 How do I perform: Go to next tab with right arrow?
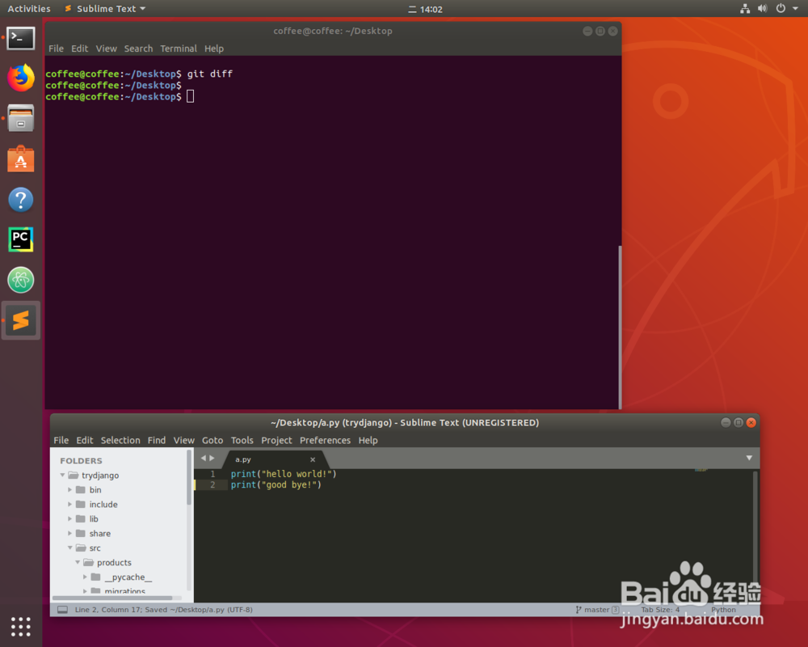pos(212,458)
